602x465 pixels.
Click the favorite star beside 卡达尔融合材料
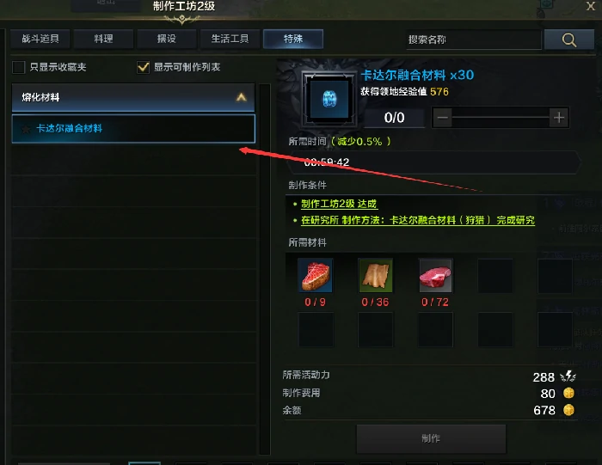coord(26,129)
